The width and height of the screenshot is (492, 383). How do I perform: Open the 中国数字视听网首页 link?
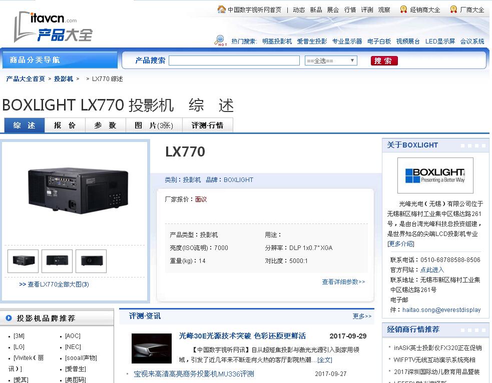[x=254, y=9]
